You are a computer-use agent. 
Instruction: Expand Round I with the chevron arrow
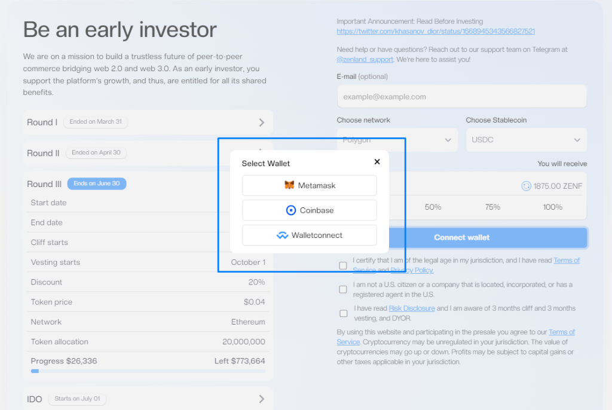pyautogui.click(x=262, y=122)
